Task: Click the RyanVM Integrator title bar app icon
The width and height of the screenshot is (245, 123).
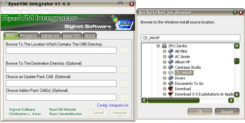Action: [4, 4]
